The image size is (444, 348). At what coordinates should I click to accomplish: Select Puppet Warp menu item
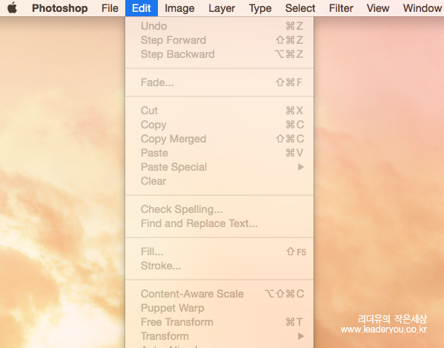[x=219, y=308]
